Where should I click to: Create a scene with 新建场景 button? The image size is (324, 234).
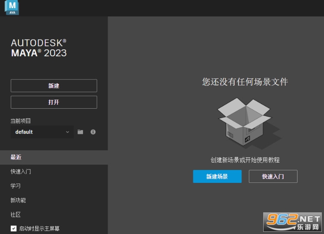point(217,176)
